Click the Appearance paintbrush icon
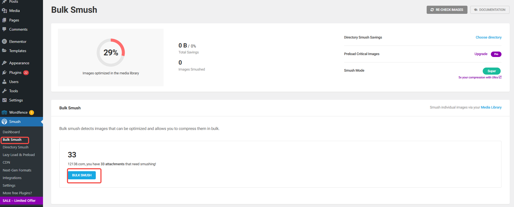Screen dimensions: 514x207 (x=4, y=63)
